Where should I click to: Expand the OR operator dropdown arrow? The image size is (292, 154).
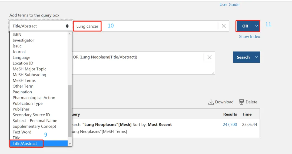point(257,26)
